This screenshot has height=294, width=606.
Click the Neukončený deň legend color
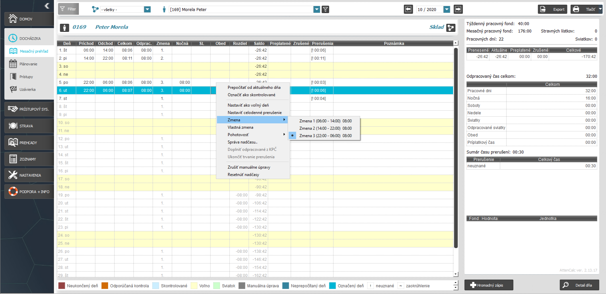click(62, 286)
